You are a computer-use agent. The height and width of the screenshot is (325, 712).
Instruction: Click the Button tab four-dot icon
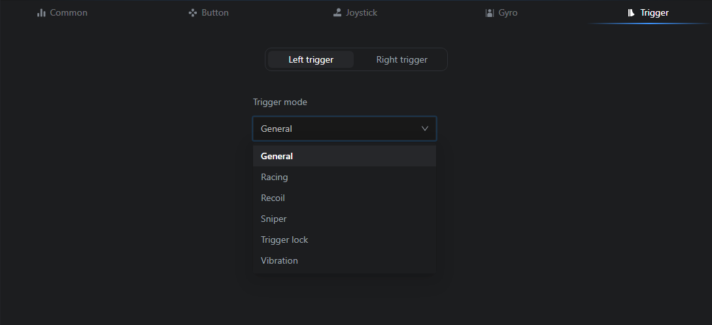(x=192, y=13)
